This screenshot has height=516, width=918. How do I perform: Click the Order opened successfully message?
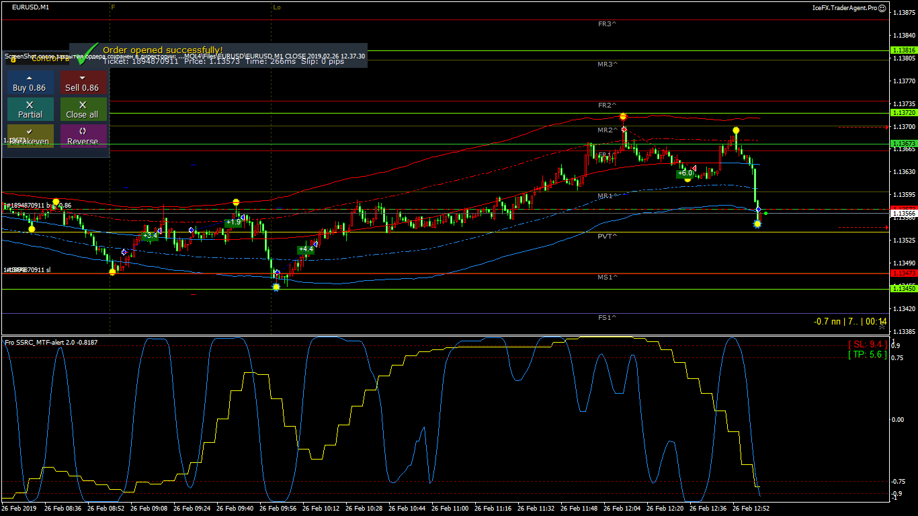point(163,50)
